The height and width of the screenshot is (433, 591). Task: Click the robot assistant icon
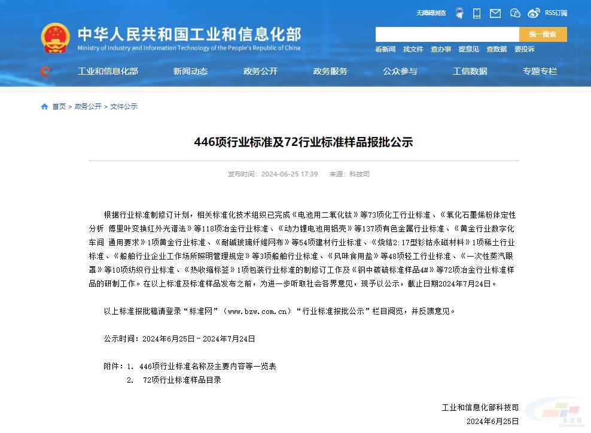coord(459,13)
